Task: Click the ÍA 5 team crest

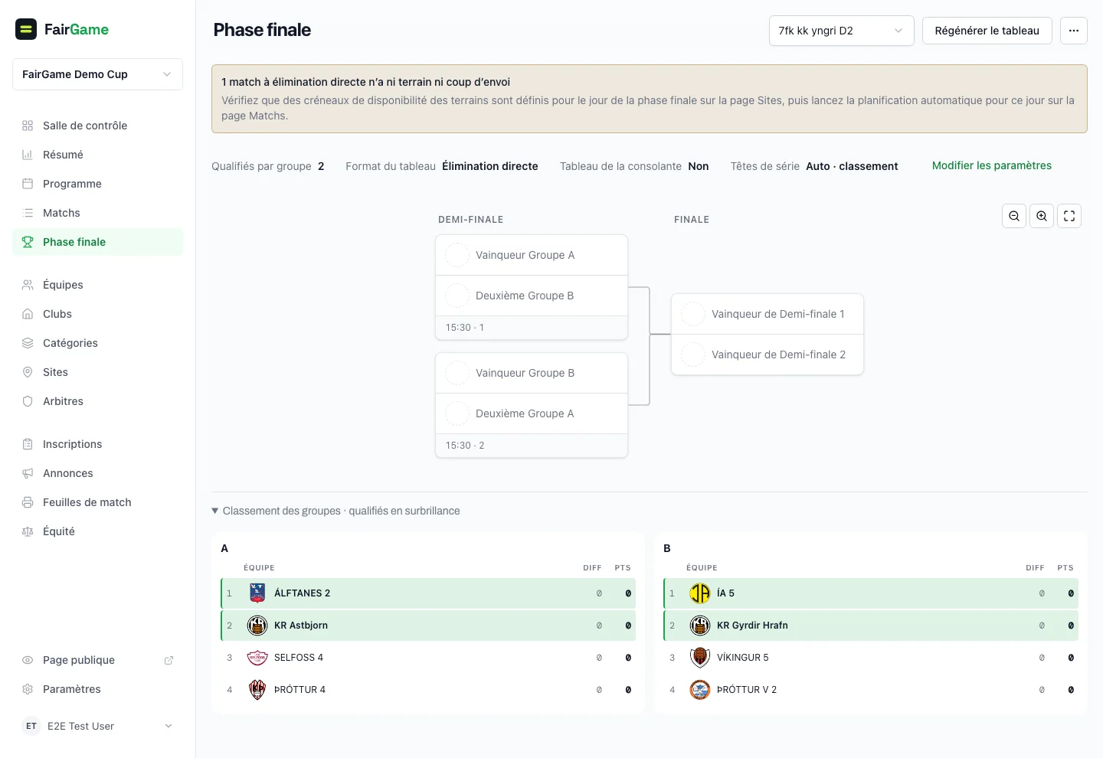Action: 700,593
